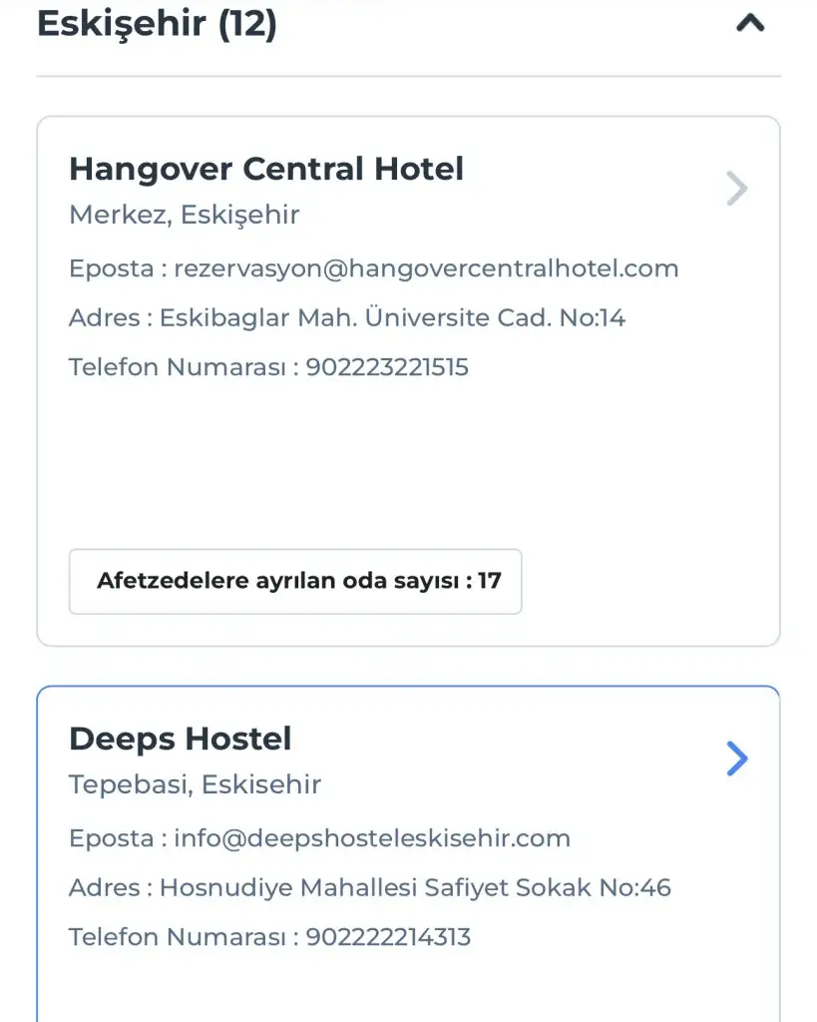Click the Deeps Hostel card's Adres label

[x=104, y=887]
